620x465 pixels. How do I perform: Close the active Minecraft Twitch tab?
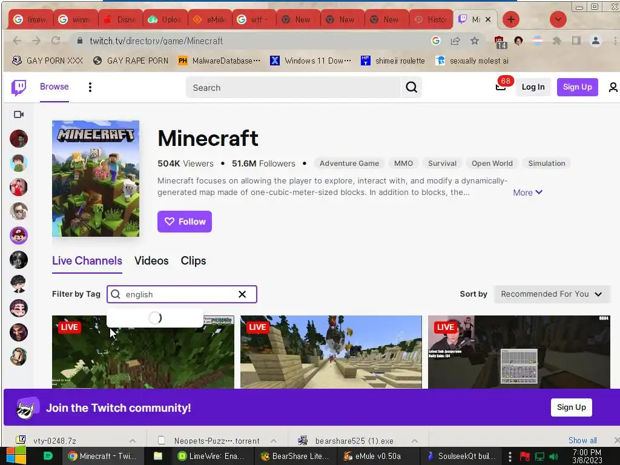click(488, 19)
